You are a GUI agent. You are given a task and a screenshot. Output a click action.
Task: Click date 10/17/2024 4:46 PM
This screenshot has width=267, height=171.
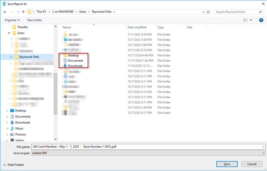(x=140, y=55)
